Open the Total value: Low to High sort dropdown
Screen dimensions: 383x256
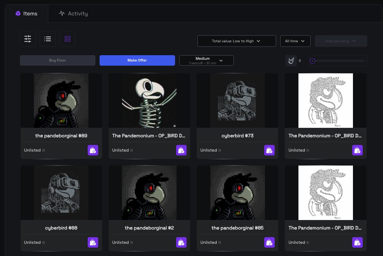coord(237,41)
